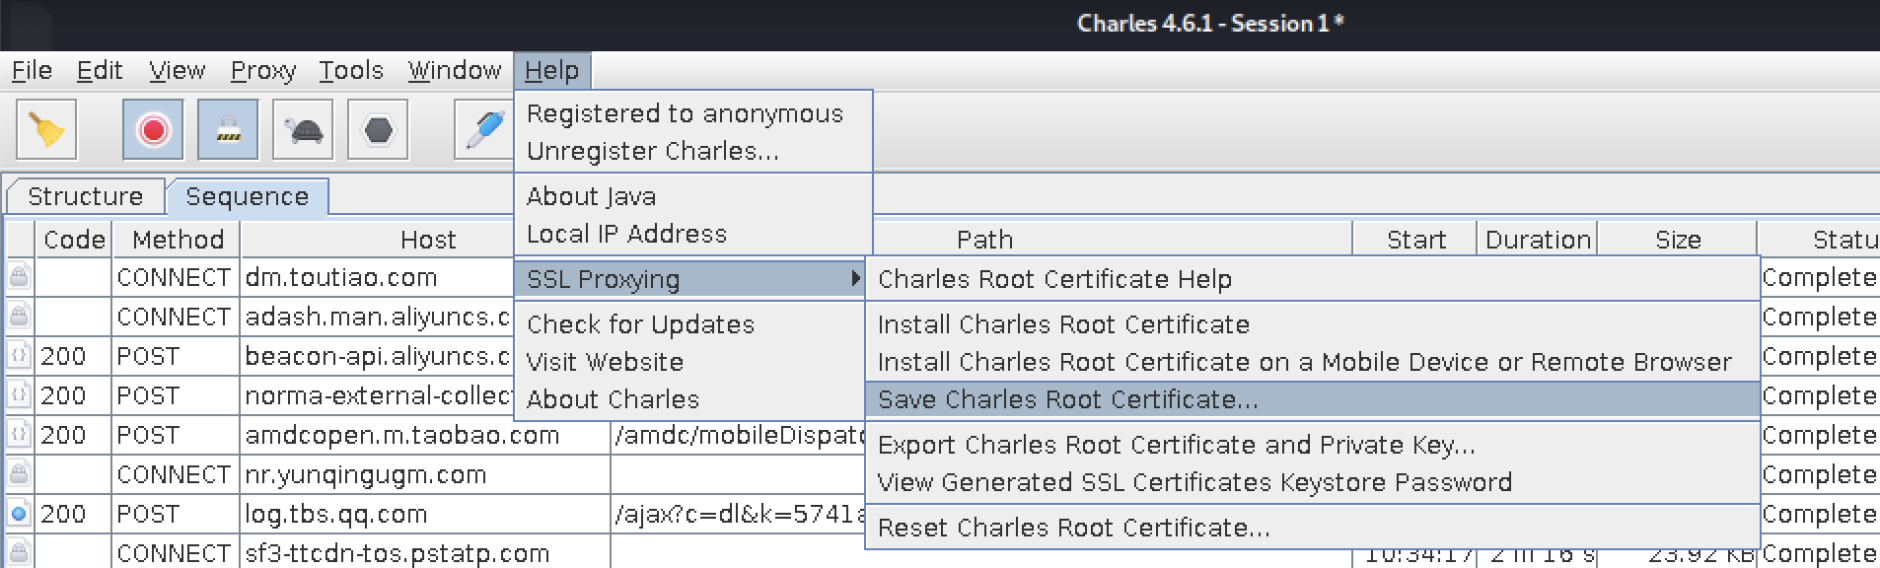Close the open Help menu
1880x568 pixels.
click(552, 70)
